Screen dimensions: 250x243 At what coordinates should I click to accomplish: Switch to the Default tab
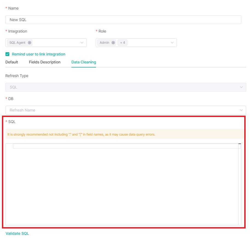click(11, 62)
